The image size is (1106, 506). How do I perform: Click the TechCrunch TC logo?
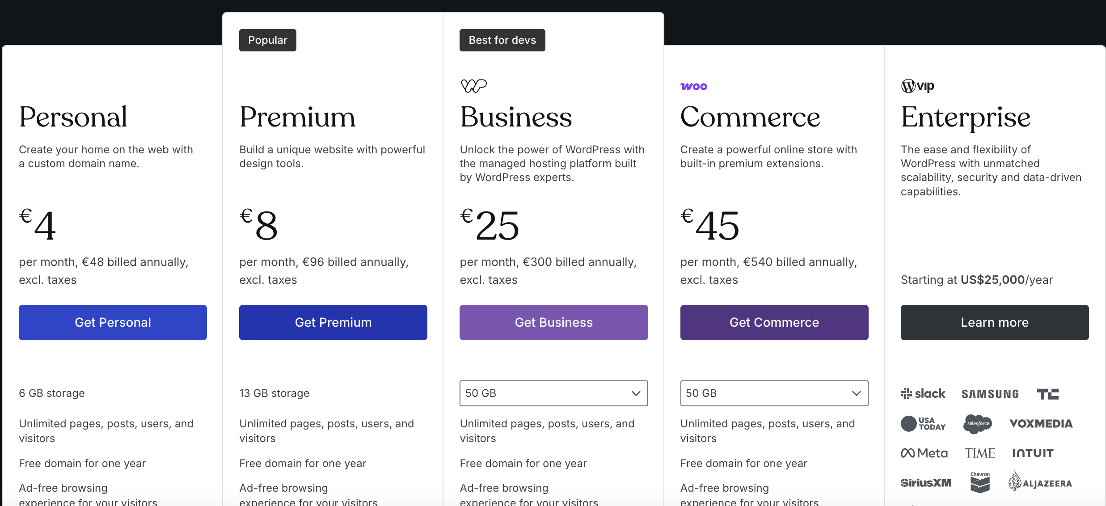pos(1047,394)
